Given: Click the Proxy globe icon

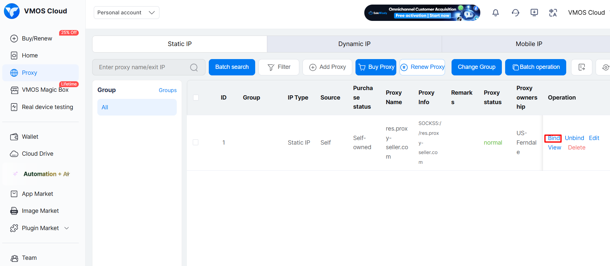Looking at the screenshot, I should click(14, 73).
